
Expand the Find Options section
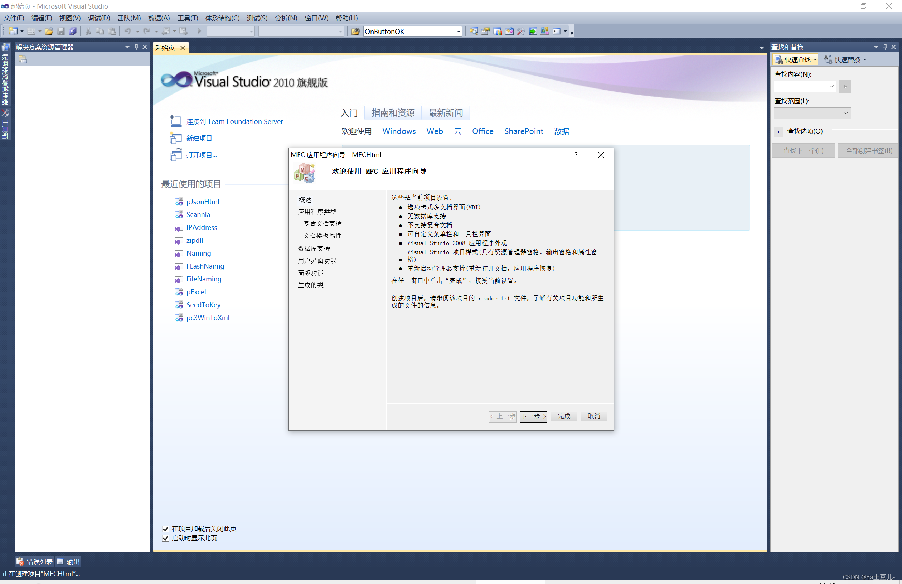coord(778,132)
